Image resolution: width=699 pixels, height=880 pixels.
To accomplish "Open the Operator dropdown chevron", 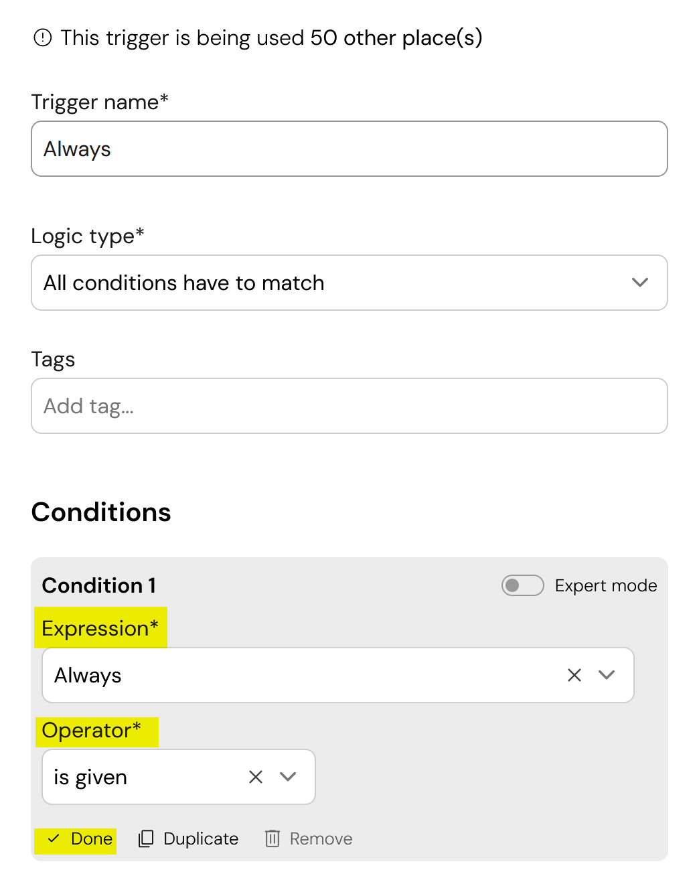I will pos(288,777).
